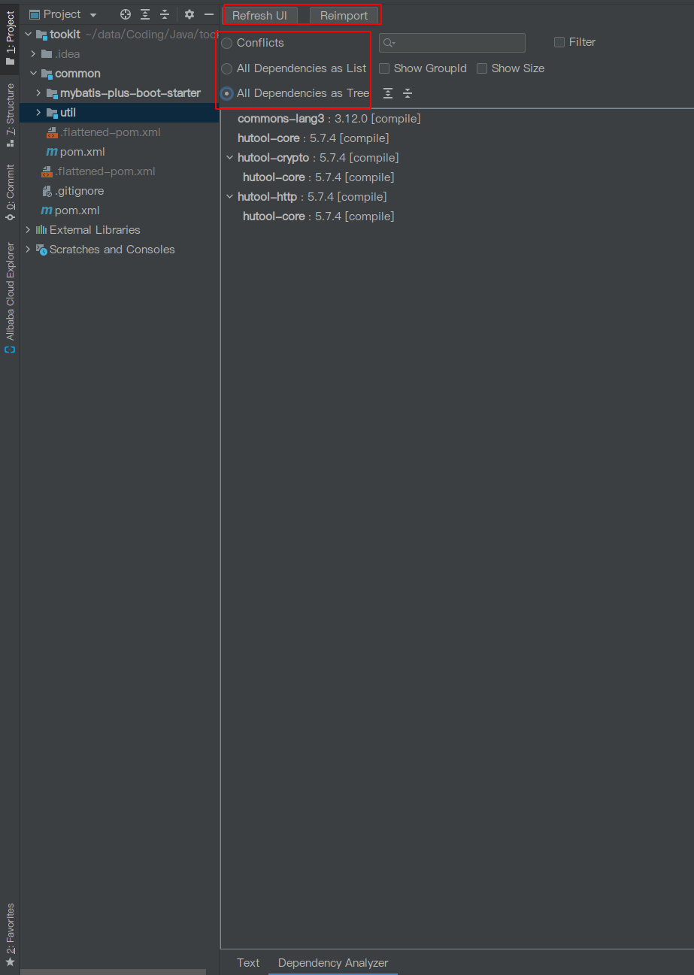
Task: Open the 2: Favorites tool window tab
Action: [x=10, y=934]
